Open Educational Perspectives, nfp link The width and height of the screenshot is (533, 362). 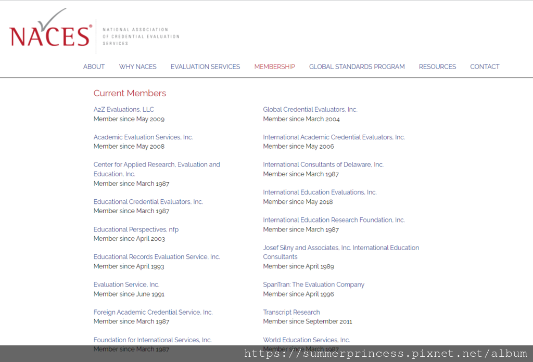tap(136, 229)
